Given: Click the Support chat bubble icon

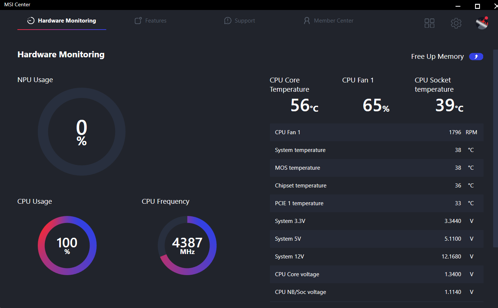Looking at the screenshot, I should (228, 21).
